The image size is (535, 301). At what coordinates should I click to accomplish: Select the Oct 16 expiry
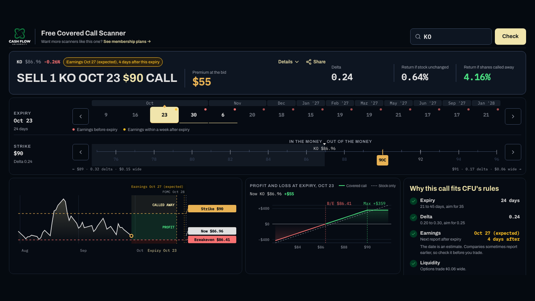[135, 115]
